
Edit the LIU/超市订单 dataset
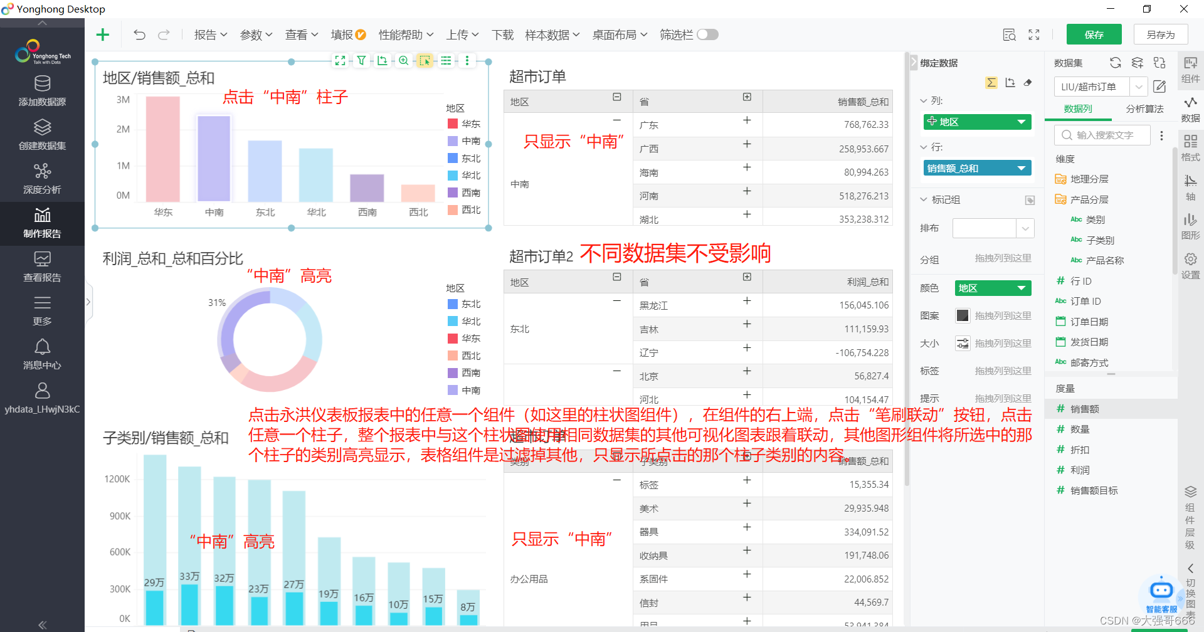pyautogui.click(x=1159, y=87)
